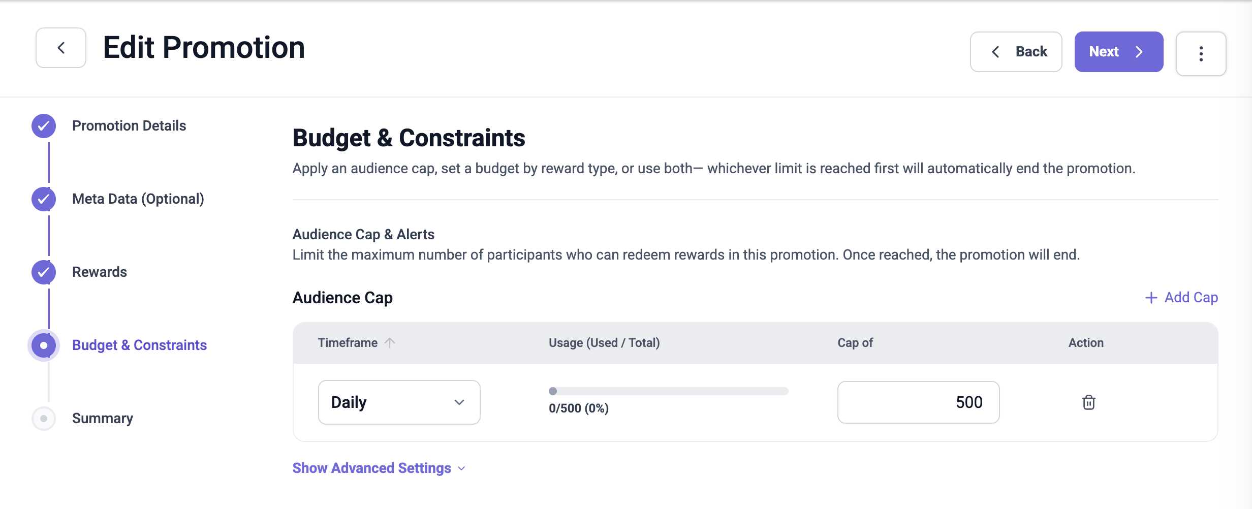Click the Cap of column header
Viewport: 1252px width, 509px height.
click(x=855, y=343)
